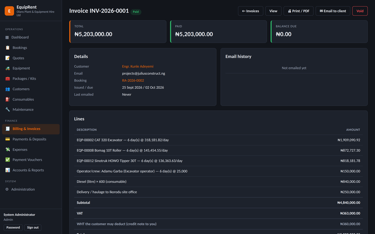
Task: Click the Bomag 10T Roller line
Action: (x=218, y=150)
